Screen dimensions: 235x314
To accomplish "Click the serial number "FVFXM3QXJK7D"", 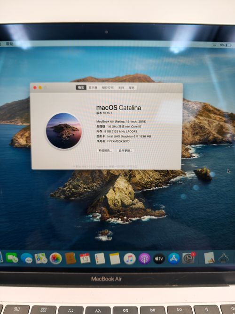I will (x=118, y=141).
